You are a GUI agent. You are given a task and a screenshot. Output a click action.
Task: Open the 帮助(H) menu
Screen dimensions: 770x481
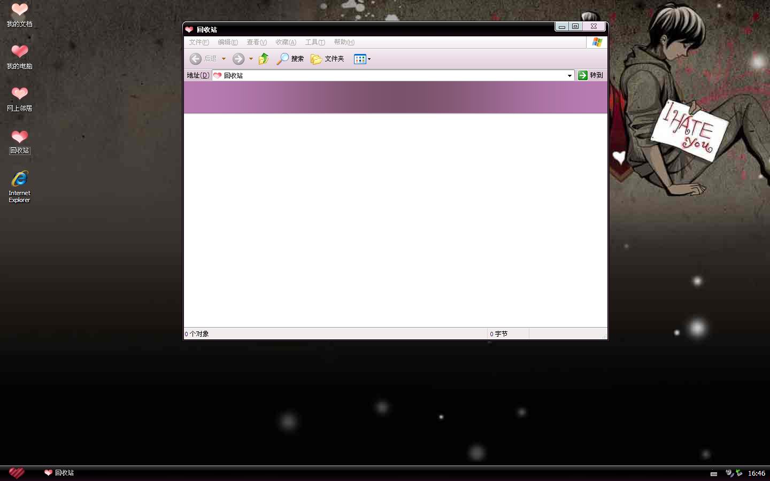(344, 42)
